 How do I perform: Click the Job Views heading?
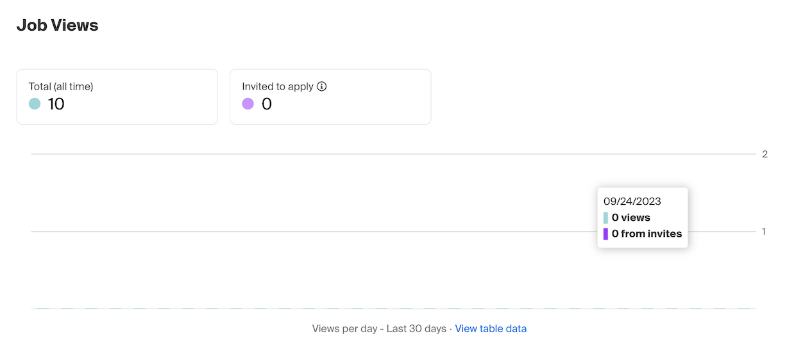57,26
